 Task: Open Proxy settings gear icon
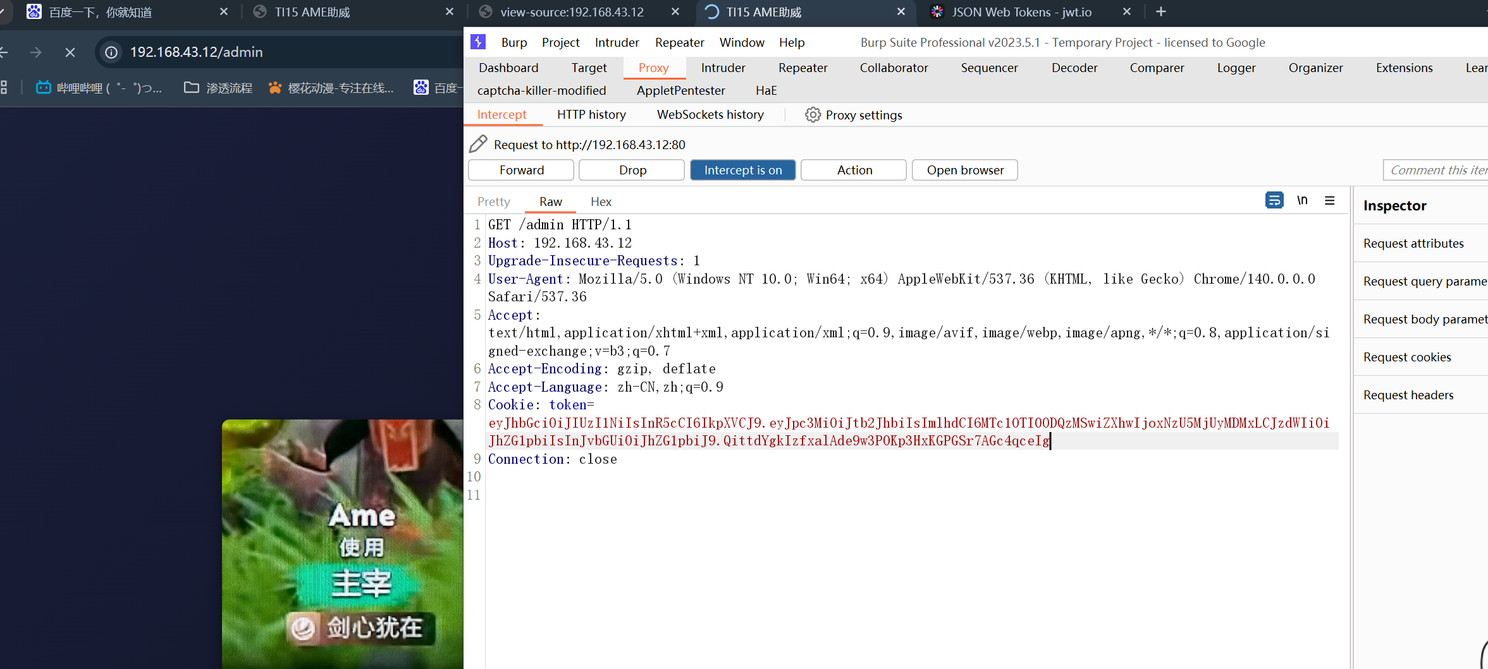pos(813,115)
